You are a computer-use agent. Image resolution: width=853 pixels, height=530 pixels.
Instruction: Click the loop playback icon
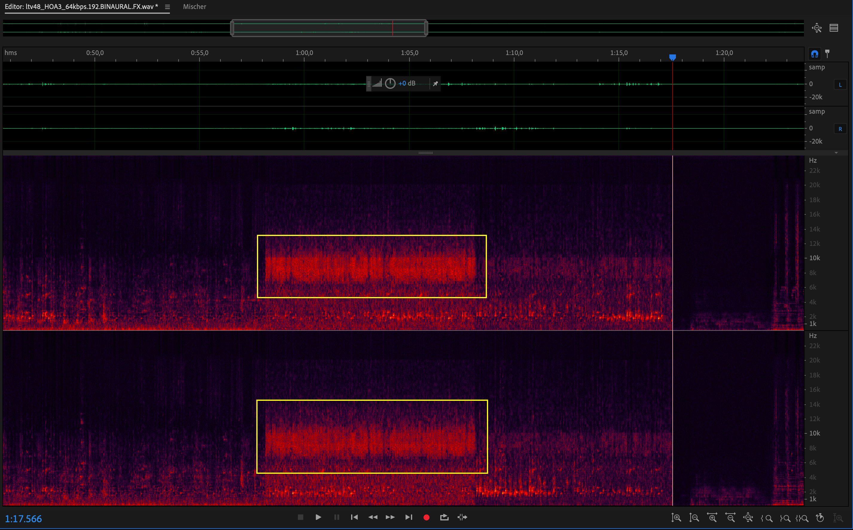pos(444,517)
